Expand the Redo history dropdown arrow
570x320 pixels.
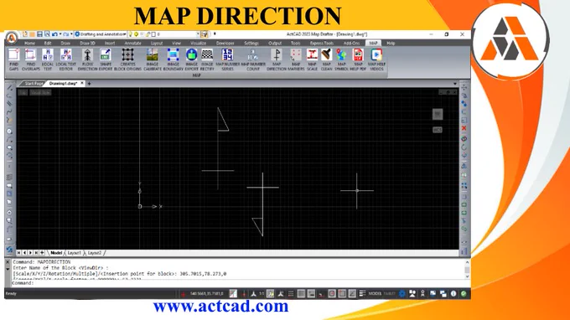click(71, 34)
